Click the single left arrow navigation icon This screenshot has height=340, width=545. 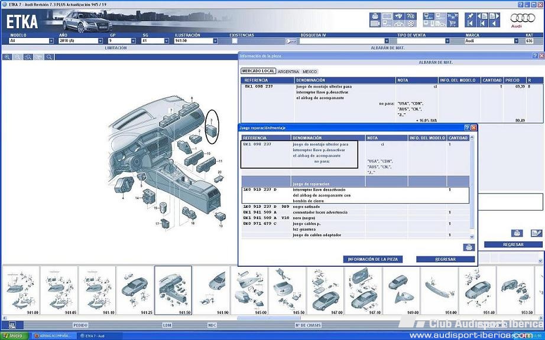click(x=494, y=24)
